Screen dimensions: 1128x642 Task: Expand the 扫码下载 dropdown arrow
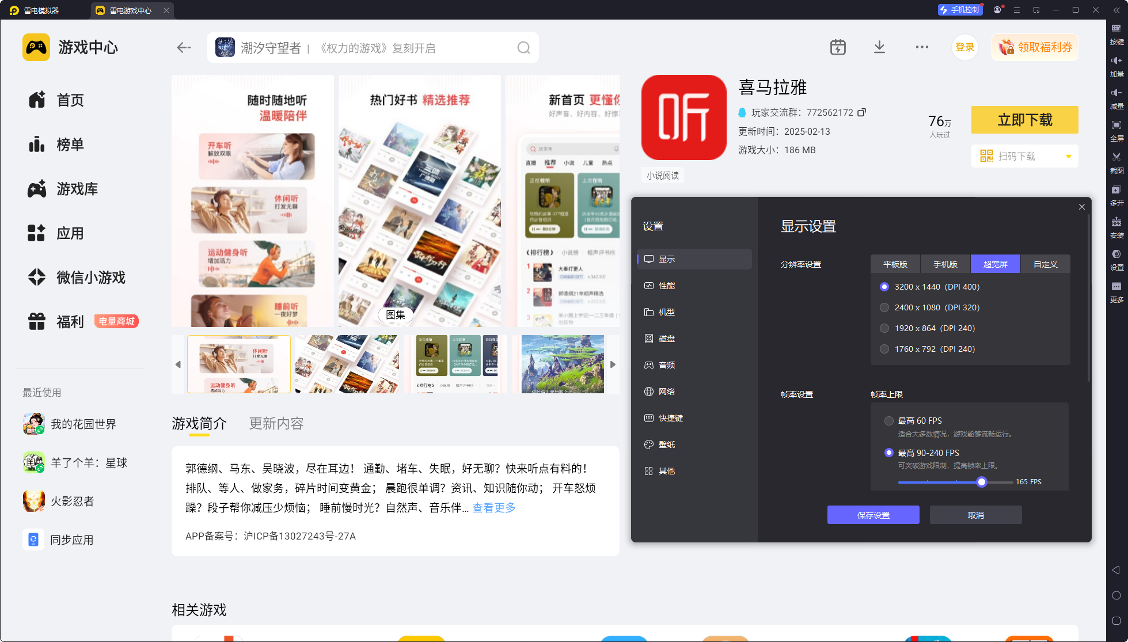(1069, 156)
